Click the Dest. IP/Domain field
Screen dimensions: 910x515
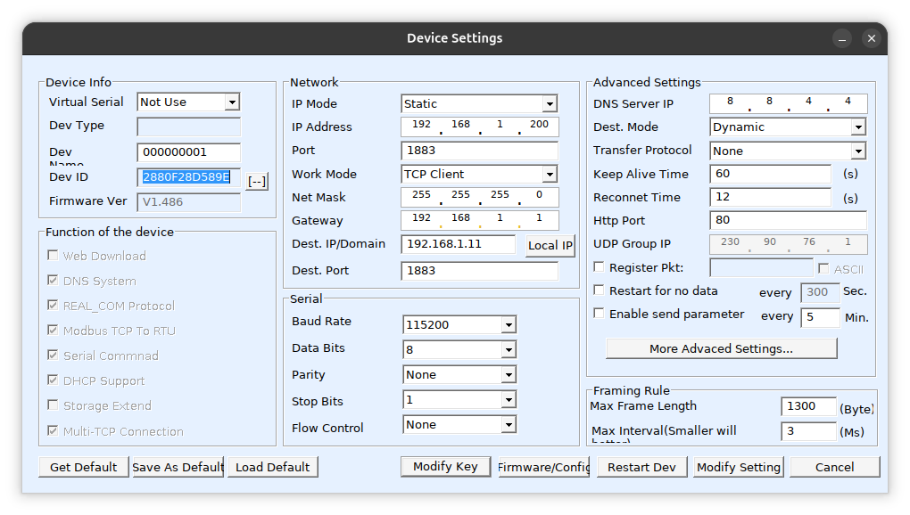[x=458, y=244]
